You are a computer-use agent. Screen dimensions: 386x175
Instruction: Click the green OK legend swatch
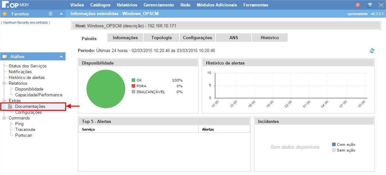(133, 80)
